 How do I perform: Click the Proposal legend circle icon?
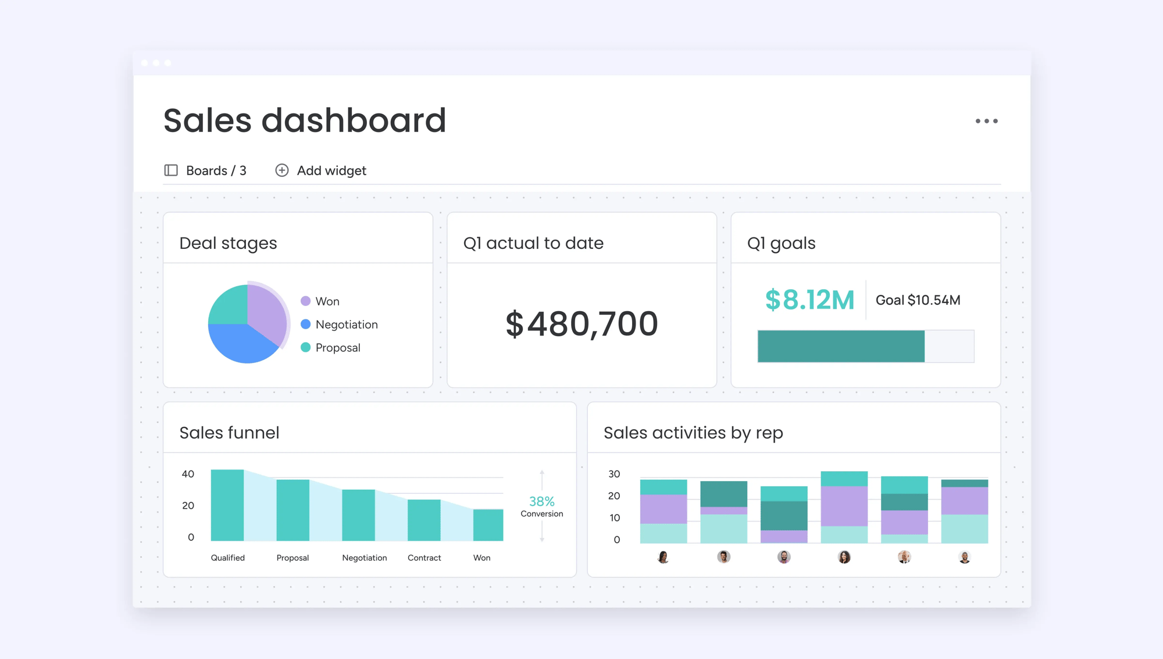click(305, 347)
